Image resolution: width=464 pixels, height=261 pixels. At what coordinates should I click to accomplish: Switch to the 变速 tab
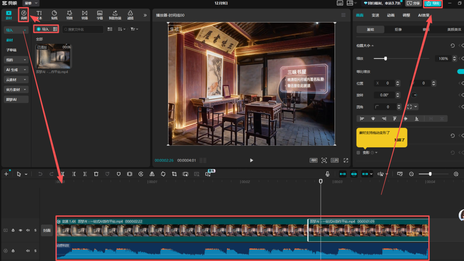pos(375,15)
